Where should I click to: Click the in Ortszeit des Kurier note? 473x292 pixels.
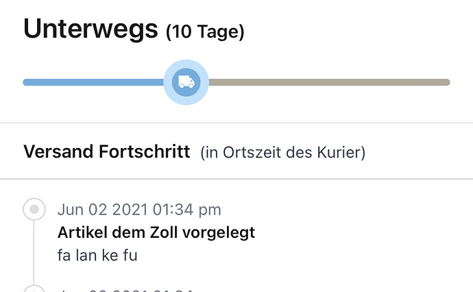pyautogui.click(x=282, y=152)
